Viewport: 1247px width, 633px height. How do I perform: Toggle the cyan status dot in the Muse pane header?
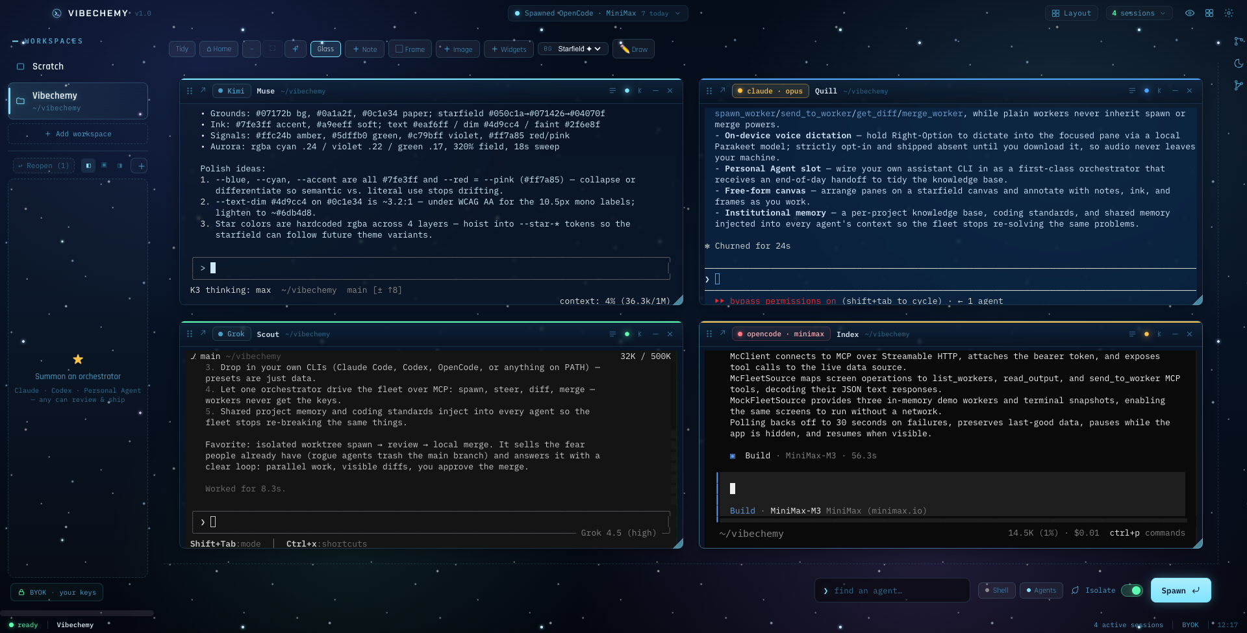click(x=627, y=91)
